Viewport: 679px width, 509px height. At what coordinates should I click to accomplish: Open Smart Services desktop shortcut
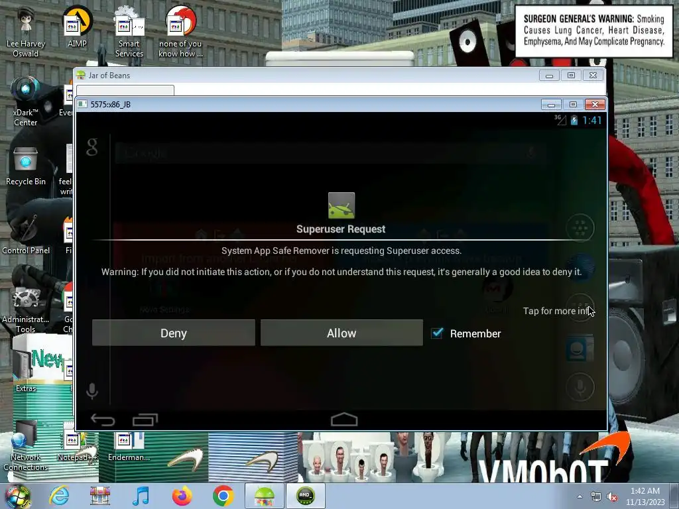point(129,33)
